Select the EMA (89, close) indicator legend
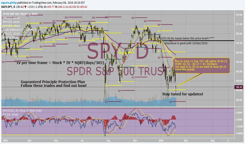245x144 pixels. point(11,26)
